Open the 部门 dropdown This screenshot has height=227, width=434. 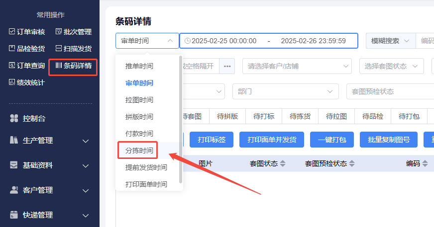285,91
